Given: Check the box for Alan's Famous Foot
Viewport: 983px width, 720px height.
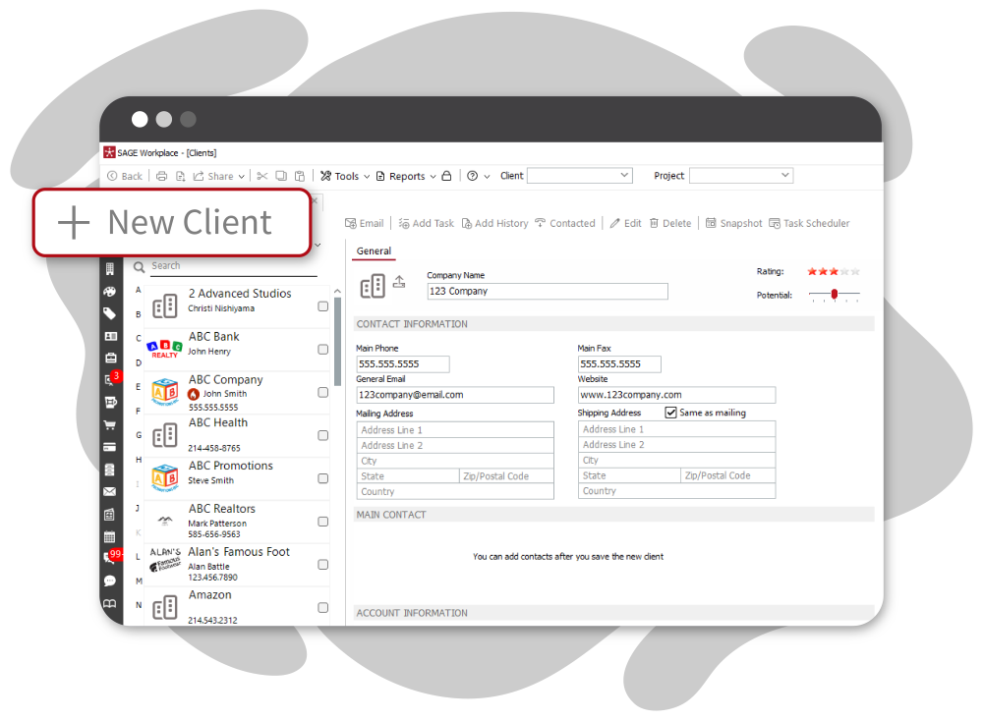Looking at the screenshot, I should 322,565.
